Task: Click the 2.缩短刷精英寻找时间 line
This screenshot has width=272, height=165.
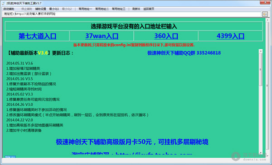Action: pyautogui.click(x=24, y=89)
